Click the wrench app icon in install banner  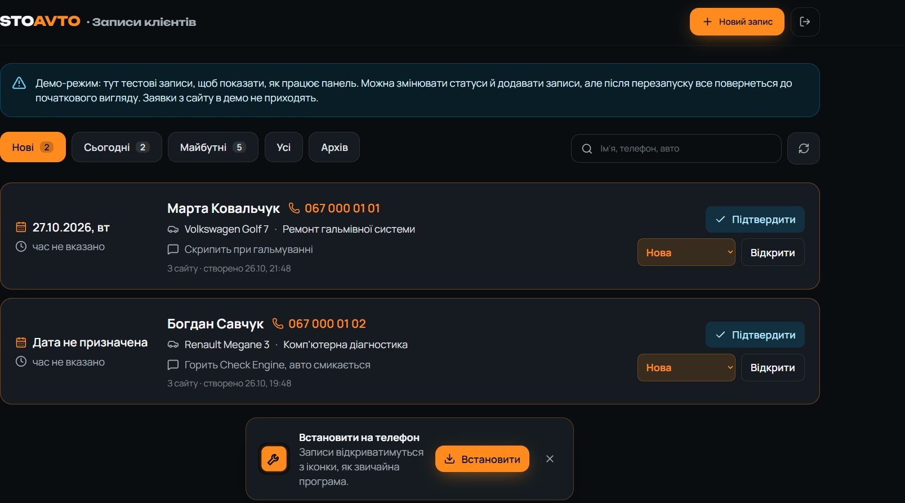[274, 459]
